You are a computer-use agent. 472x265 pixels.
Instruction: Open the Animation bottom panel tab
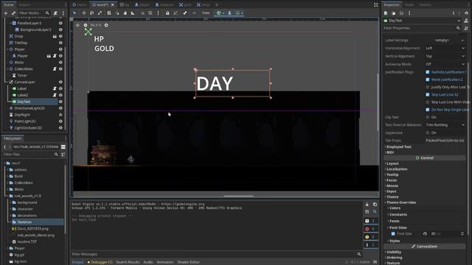click(x=165, y=262)
